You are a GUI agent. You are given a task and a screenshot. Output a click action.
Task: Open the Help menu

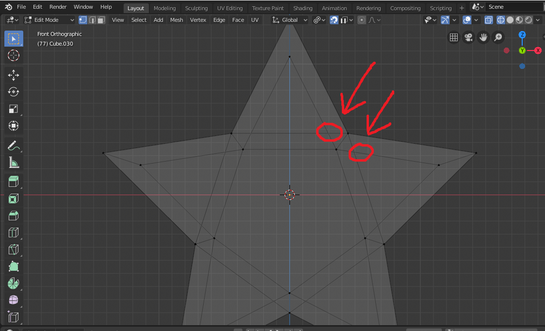(x=106, y=7)
